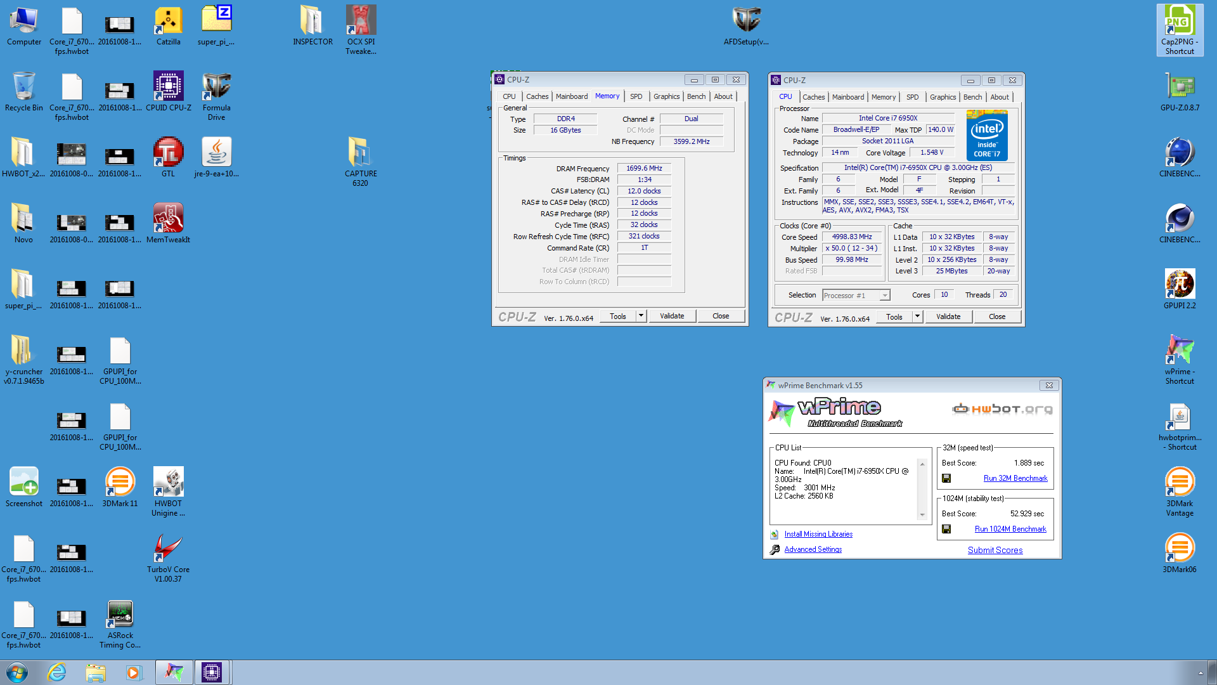Select the Caches tab in the right CPU-Z window
Image resolution: width=1217 pixels, height=685 pixels.
pos(813,97)
